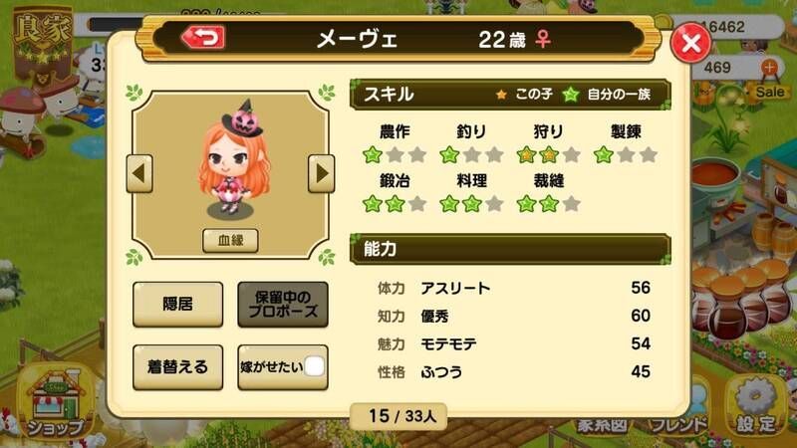
Task: Click the orange plus add currency icon
Action: tap(769, 68)
